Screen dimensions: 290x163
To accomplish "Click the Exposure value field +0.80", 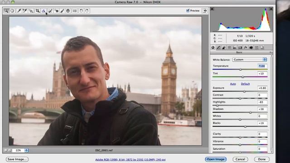I will (262, 88).
